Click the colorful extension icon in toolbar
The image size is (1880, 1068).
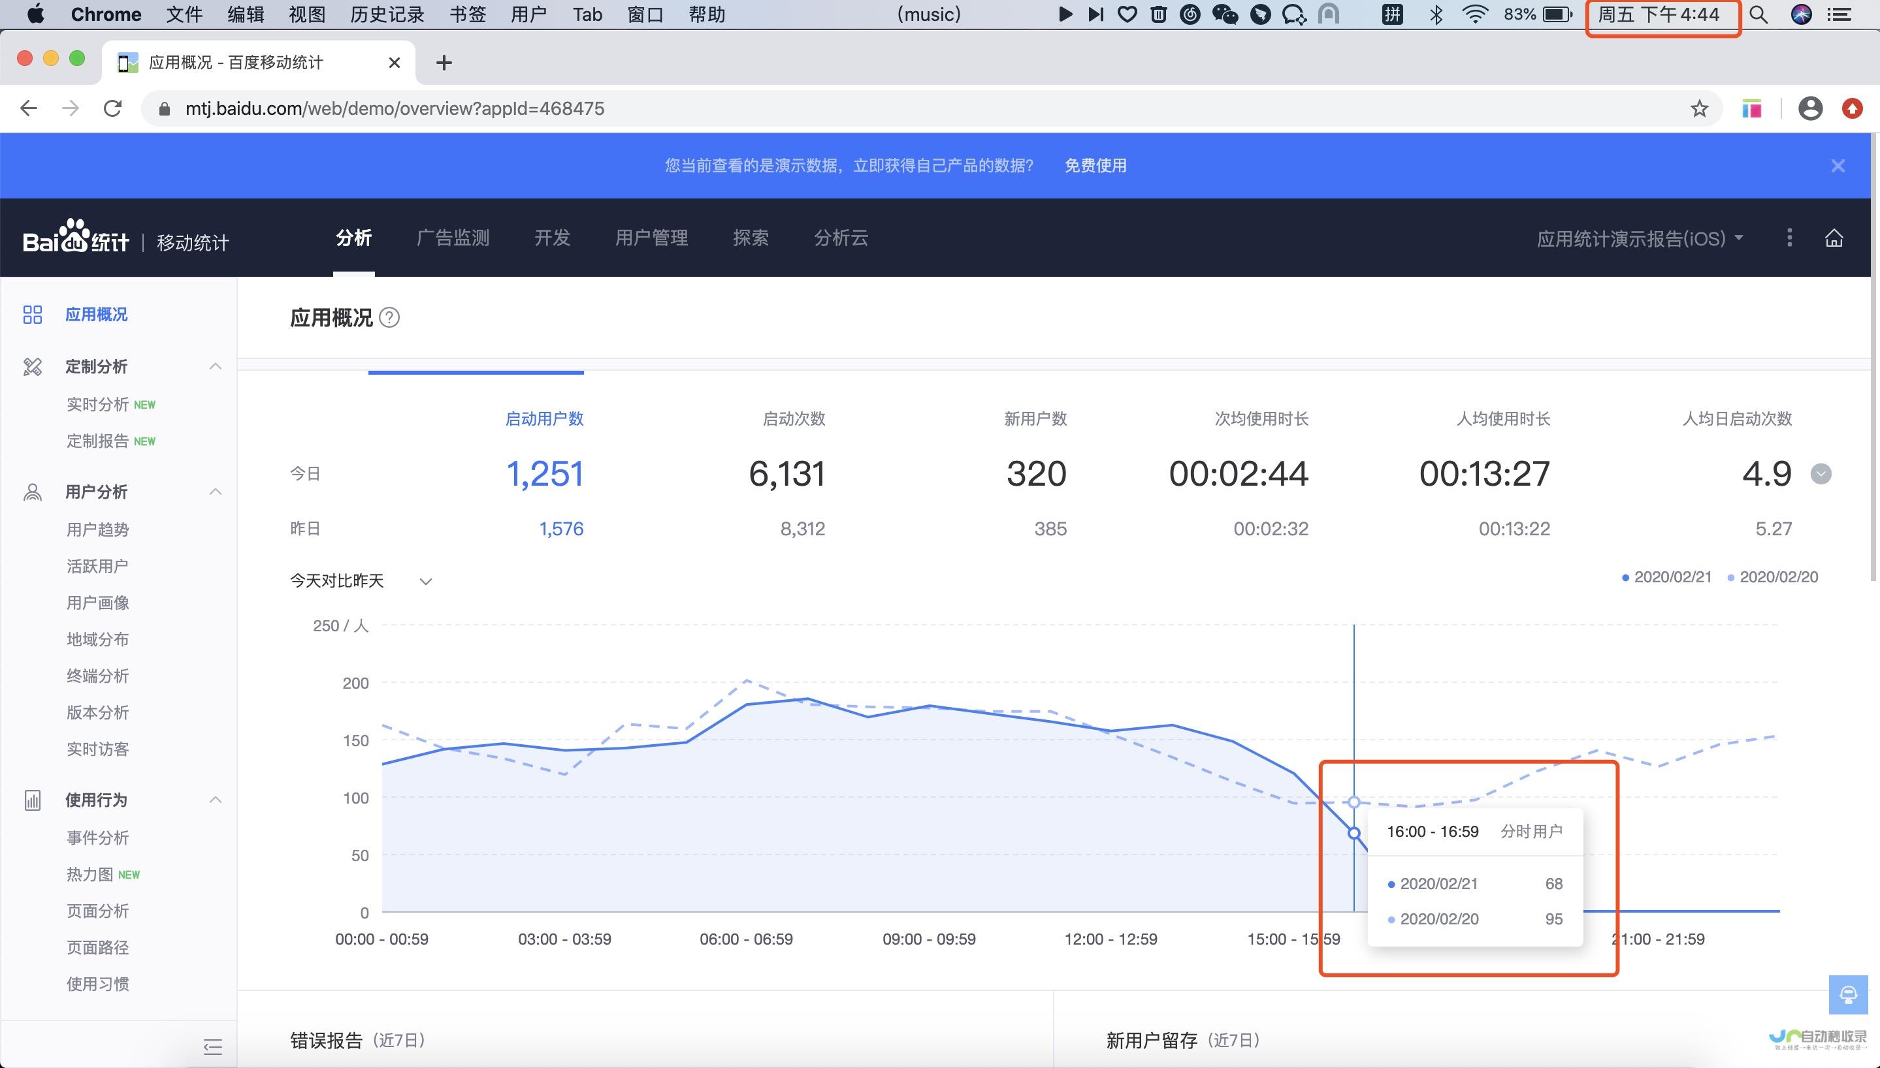[x=1751, y=108]
